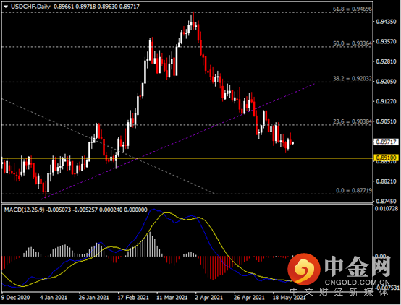Click the 0.94350 price scale value
Image resolution: width=401 pixels, height=305 pixels.
coord(386,22)
